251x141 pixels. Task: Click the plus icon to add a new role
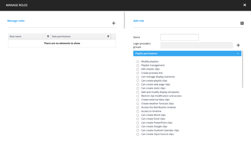coord(114,23)
